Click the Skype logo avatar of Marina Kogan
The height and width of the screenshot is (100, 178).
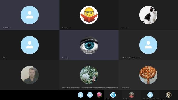[113, 95]
